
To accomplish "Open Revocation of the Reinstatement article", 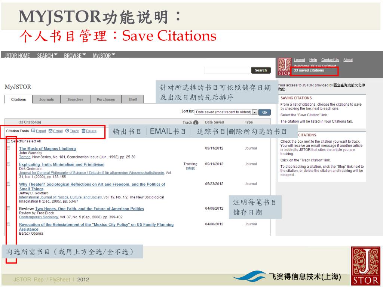I will (x=96, y=227).
